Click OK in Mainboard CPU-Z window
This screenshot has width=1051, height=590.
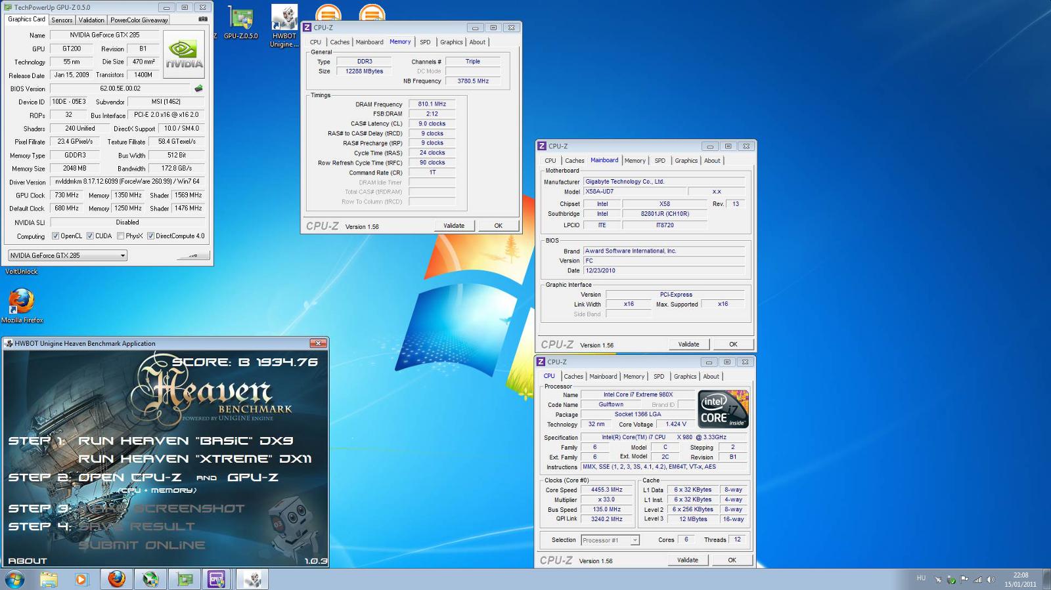(x=733, y=345)
